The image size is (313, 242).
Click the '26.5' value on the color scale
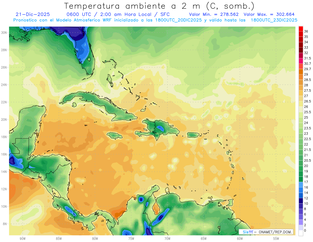pyautogui.click(x=308, y=101)
